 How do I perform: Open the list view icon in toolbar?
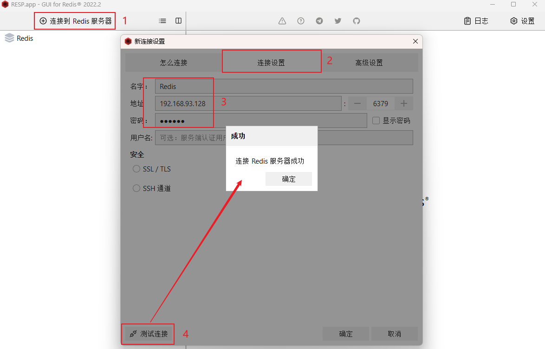[x=162, y=21]
